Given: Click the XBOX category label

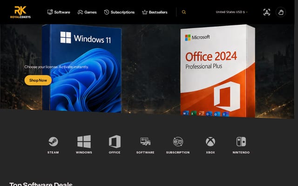Looking at the screenshot, I should 210,153.
